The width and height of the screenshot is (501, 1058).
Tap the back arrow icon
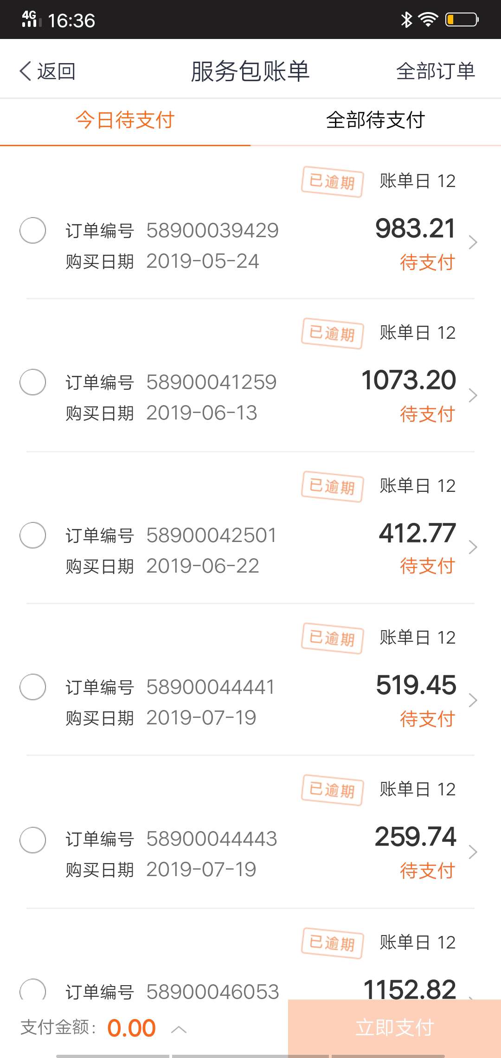point(26,71)
